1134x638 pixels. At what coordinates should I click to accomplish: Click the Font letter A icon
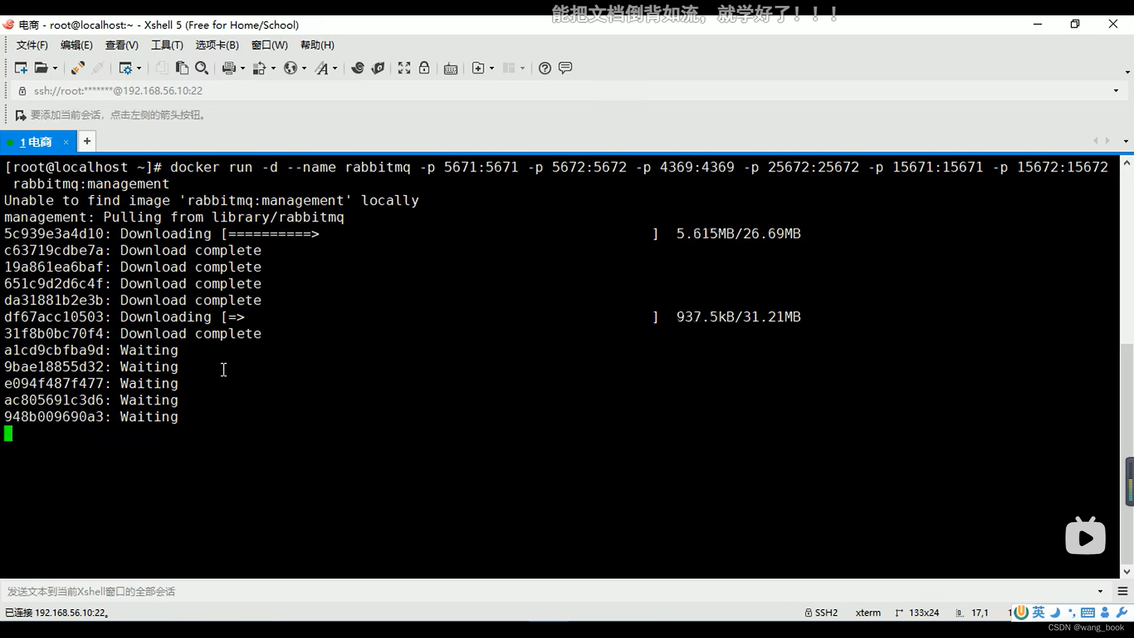(x=321, y=69)
